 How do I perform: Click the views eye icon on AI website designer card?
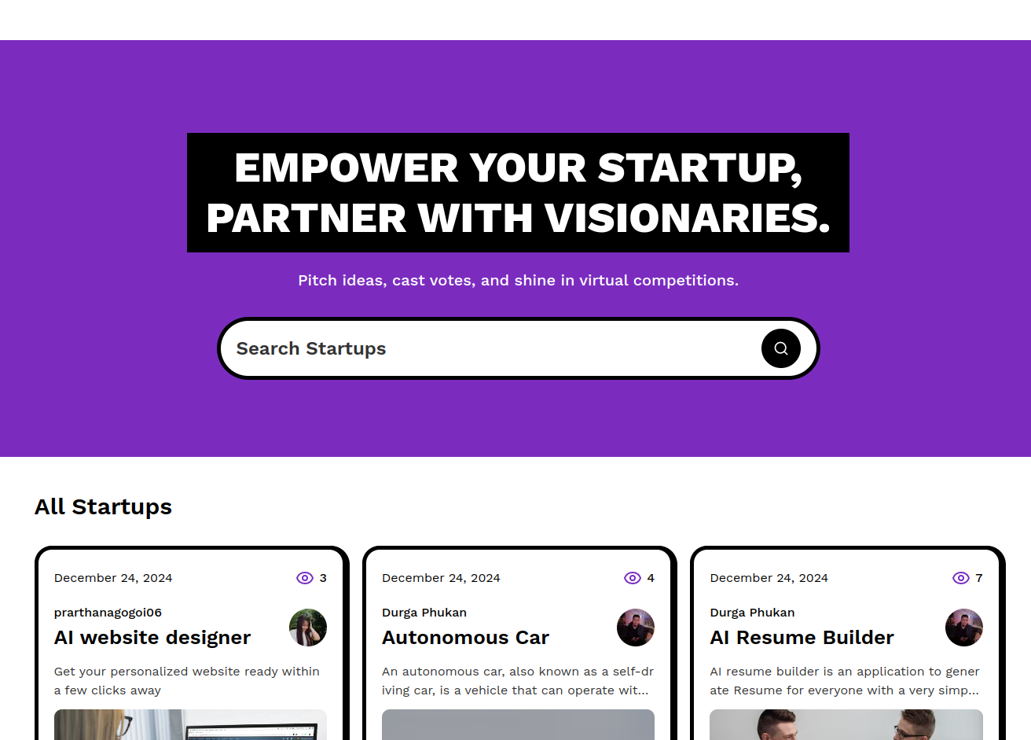(x=305, y=578)
